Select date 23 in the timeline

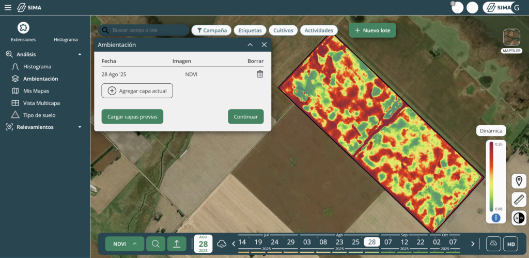coord(339,242)
